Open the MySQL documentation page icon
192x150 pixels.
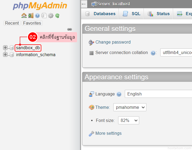(44, 16)
